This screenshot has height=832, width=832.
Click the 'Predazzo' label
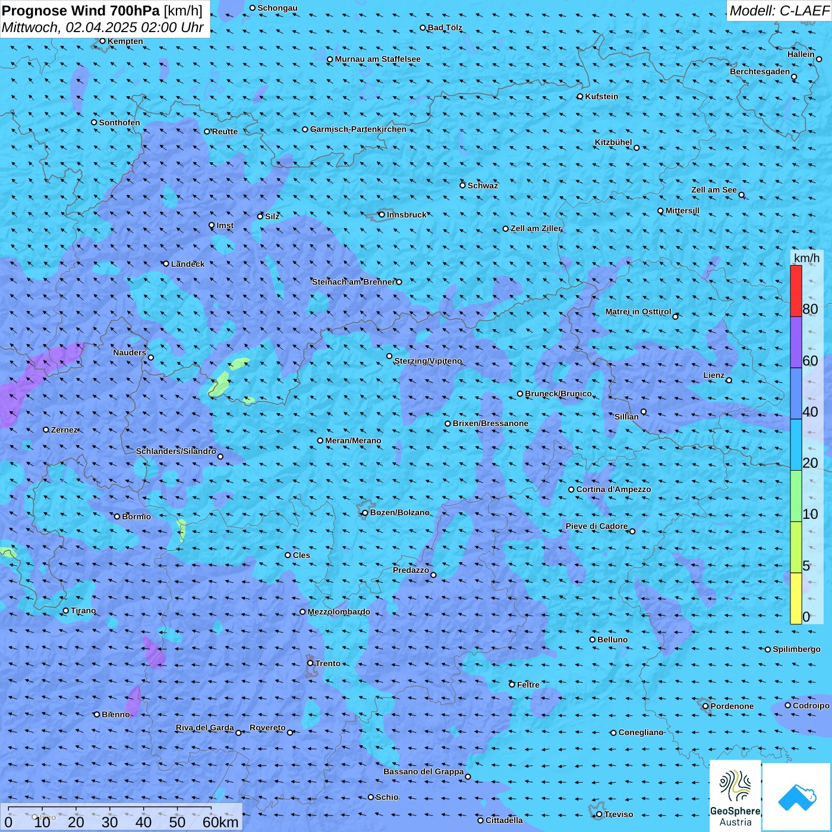point(411,570)
